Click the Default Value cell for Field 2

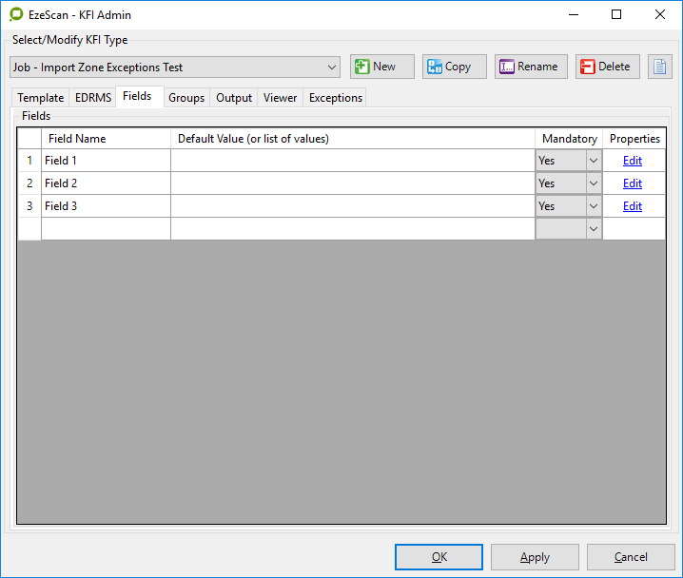pos(352,183)
